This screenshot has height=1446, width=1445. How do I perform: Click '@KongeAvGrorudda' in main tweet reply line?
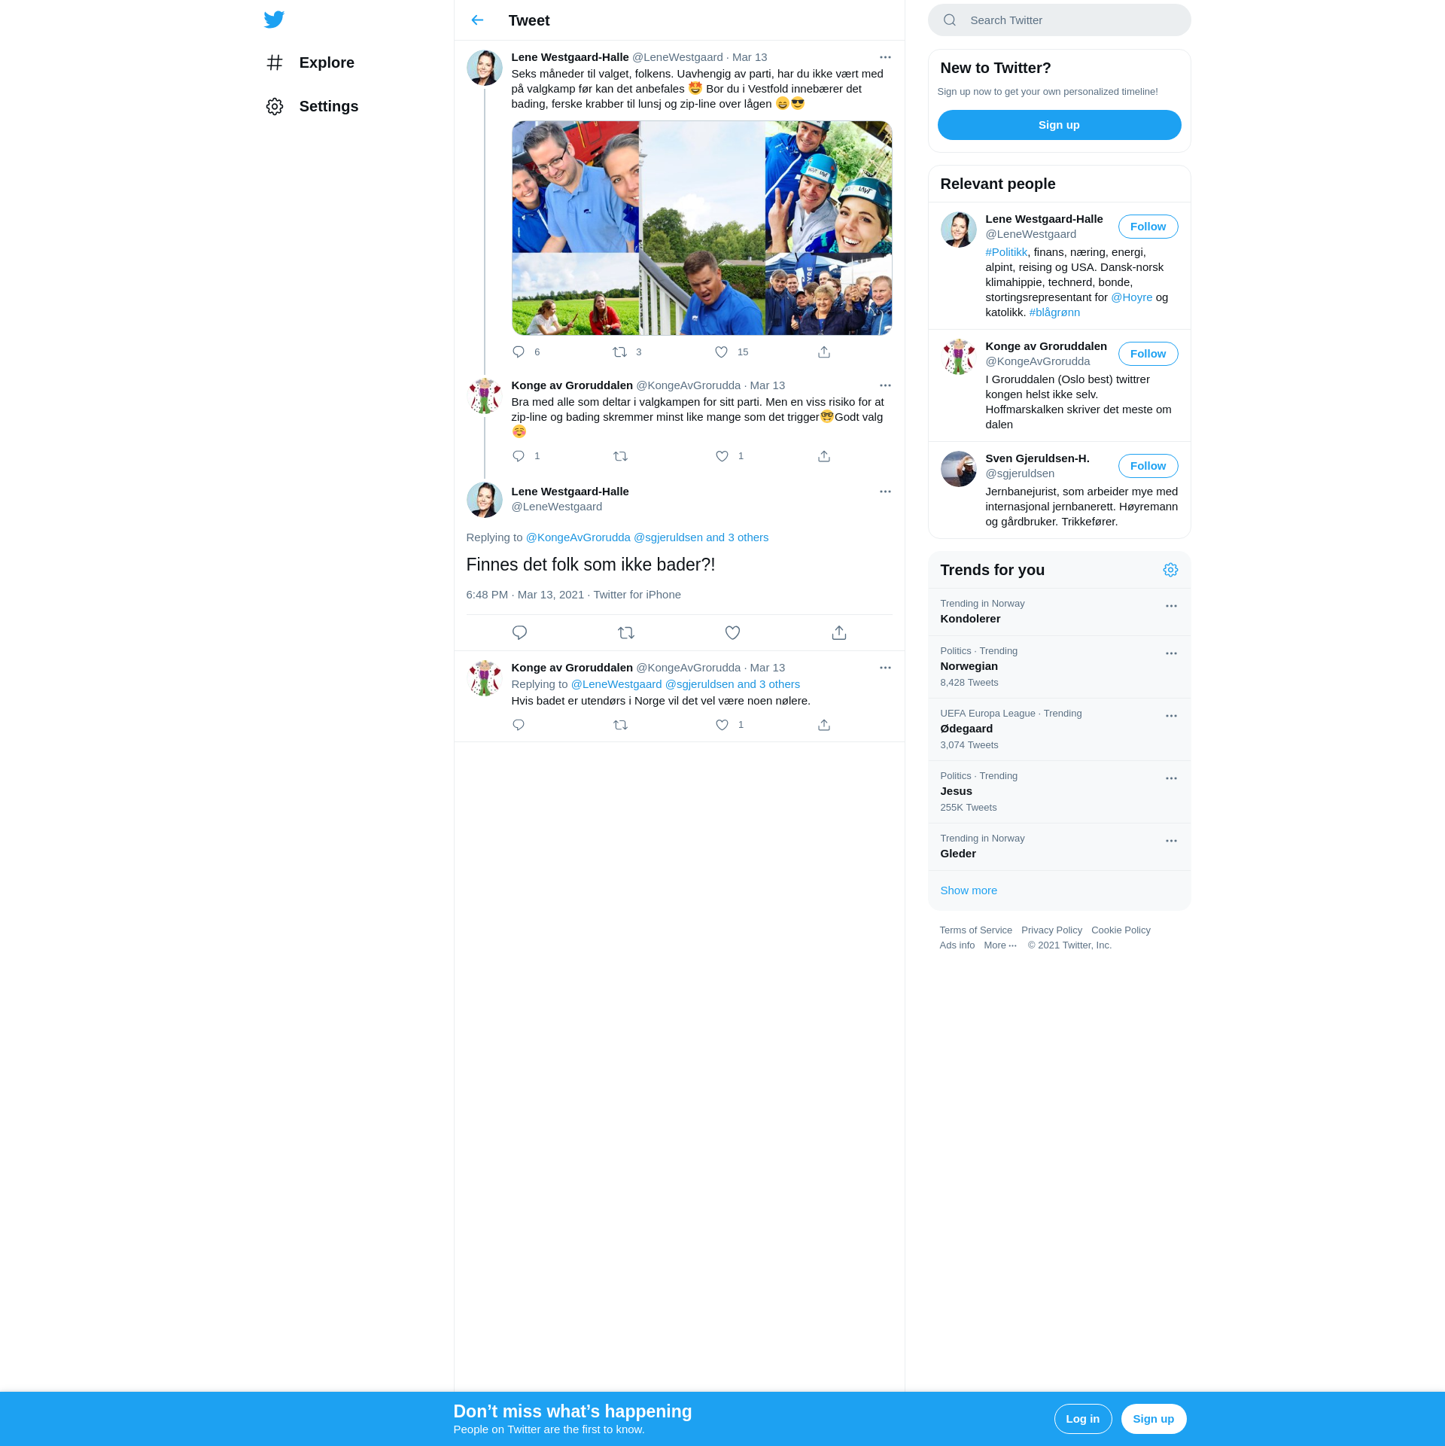pyautogui.click(x=578, y=537)
